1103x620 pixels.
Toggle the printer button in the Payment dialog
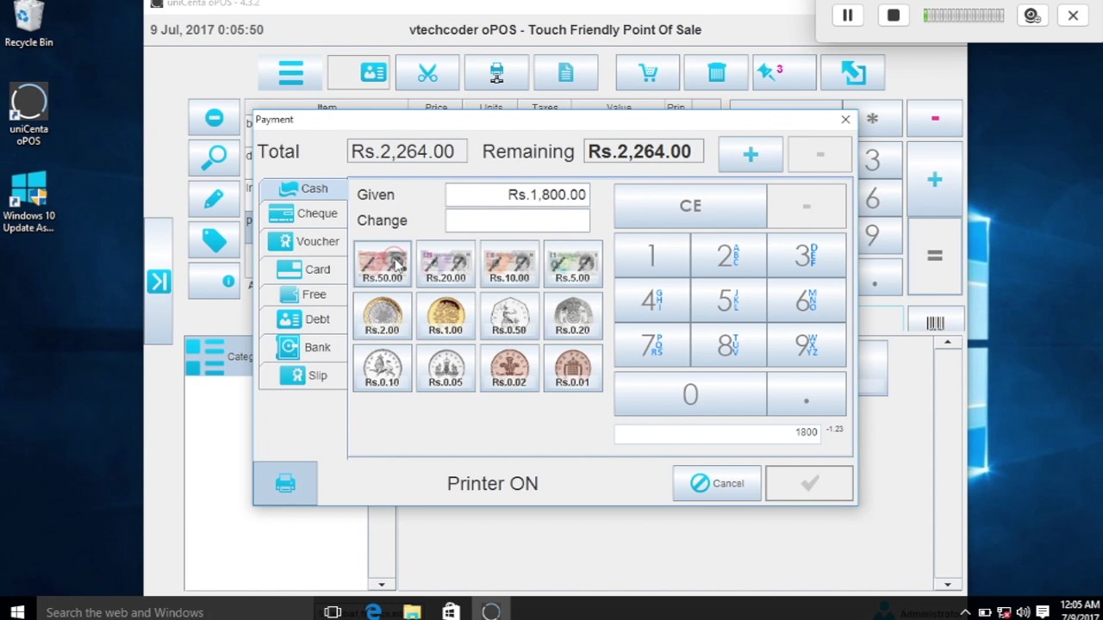point(285,483)
